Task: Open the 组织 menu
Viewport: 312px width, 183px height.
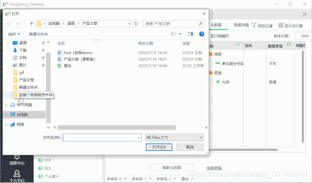Action: (x=14, y=34)
